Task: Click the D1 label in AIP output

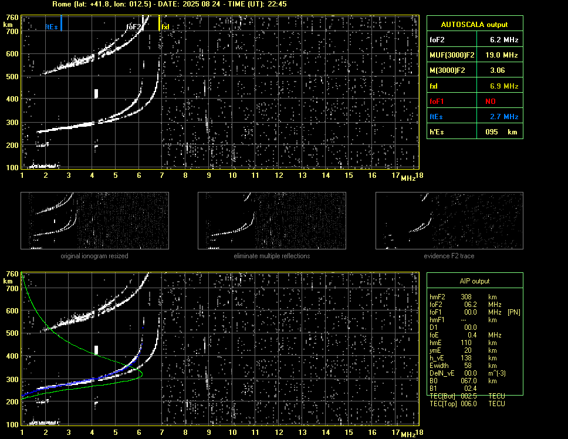Action: (x=433, y=327)
